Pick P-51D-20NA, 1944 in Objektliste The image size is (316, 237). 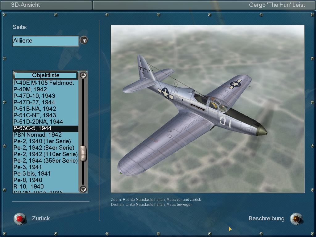46,122
